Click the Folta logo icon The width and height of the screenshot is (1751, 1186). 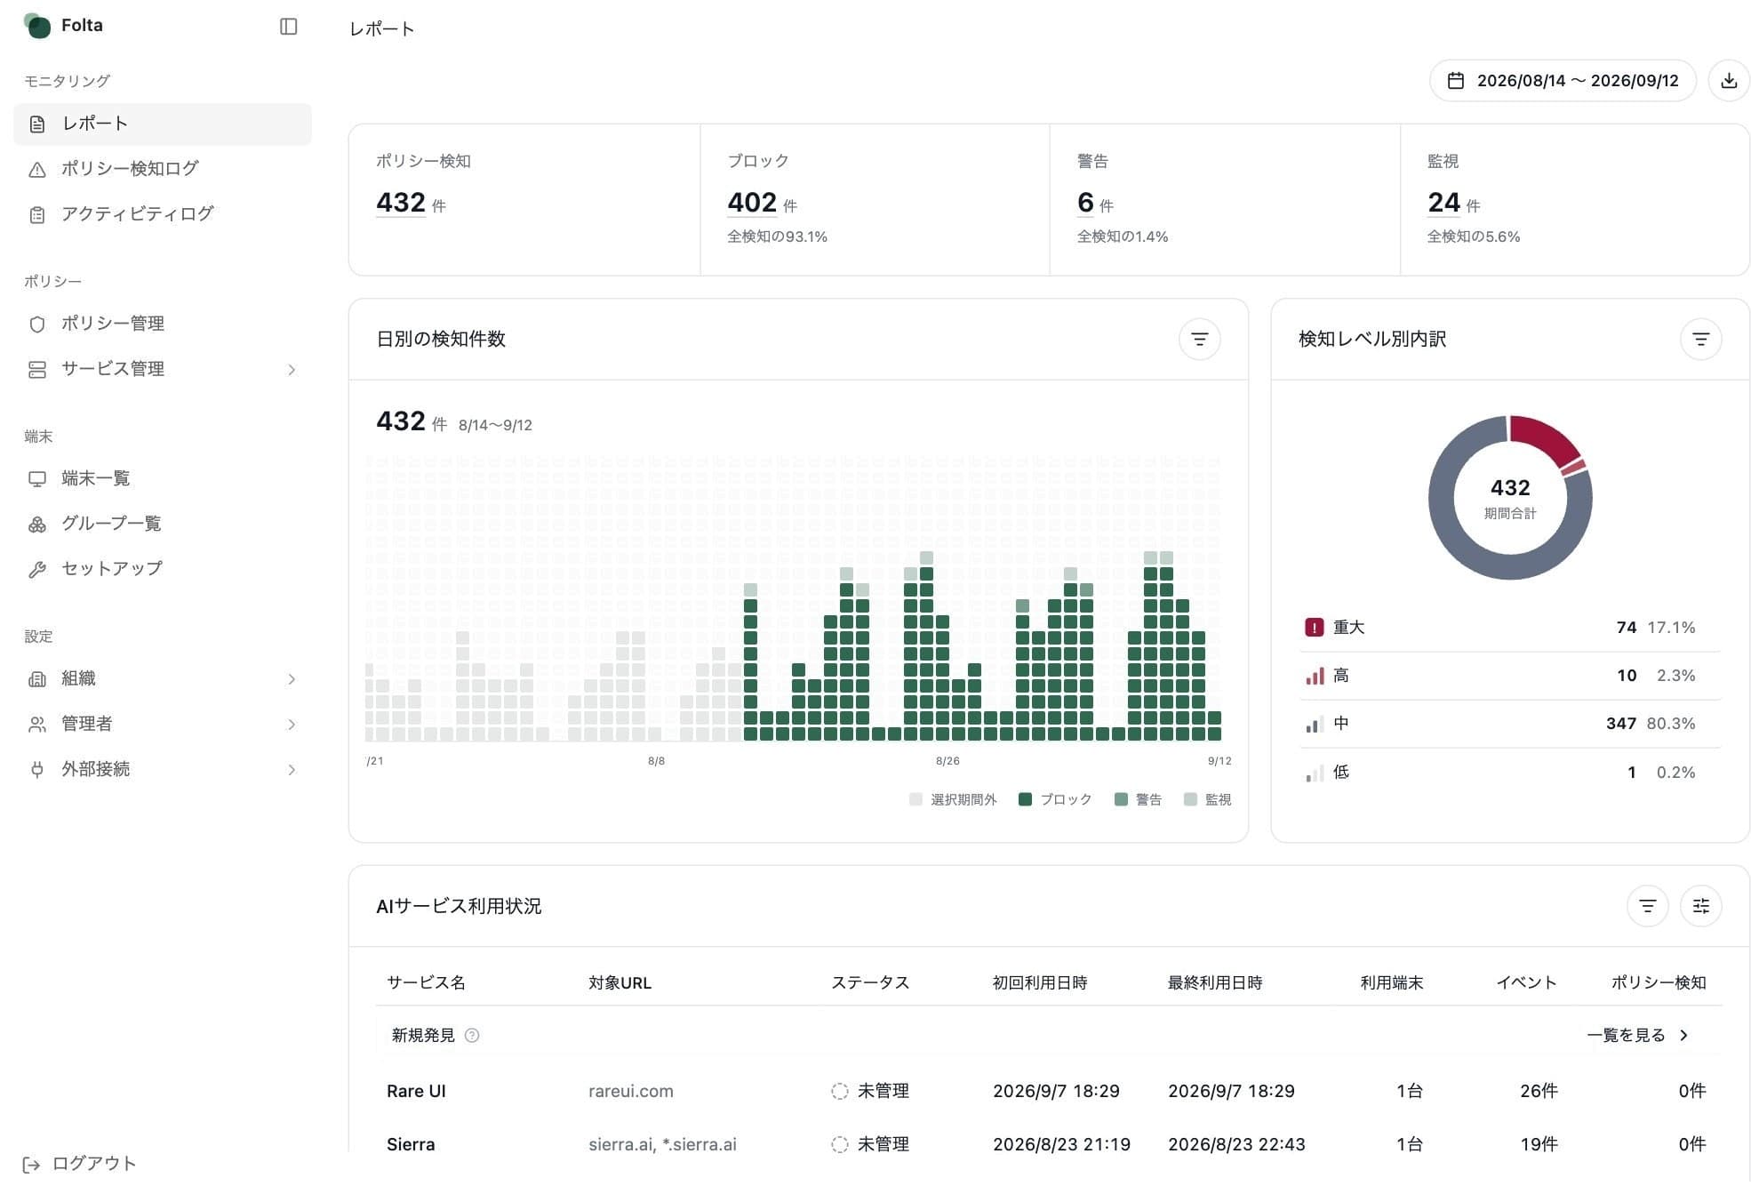point(37,26)
